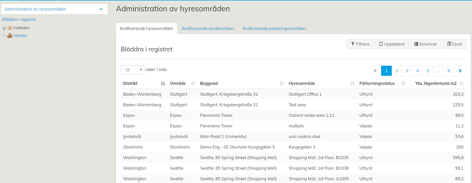Expand the Institution tree node

pos(4,28)
